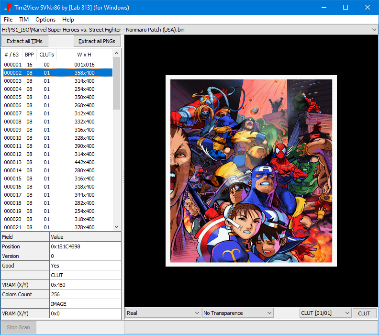
Task: Select TIM row 000001 sized 001x016
Action: pyautogui.click(x=58, y=65)
